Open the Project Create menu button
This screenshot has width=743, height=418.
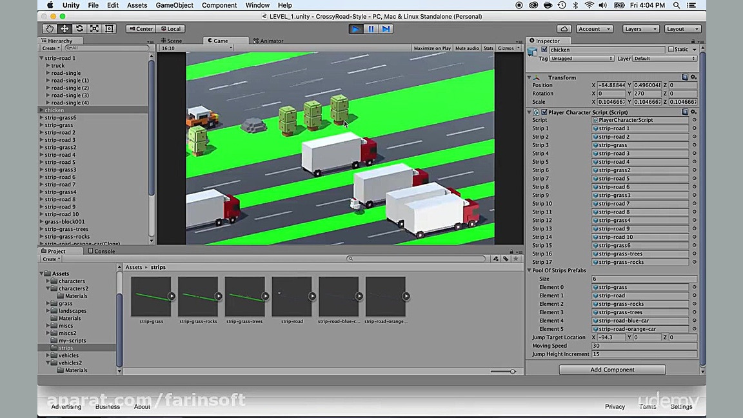tap(51, 259)
